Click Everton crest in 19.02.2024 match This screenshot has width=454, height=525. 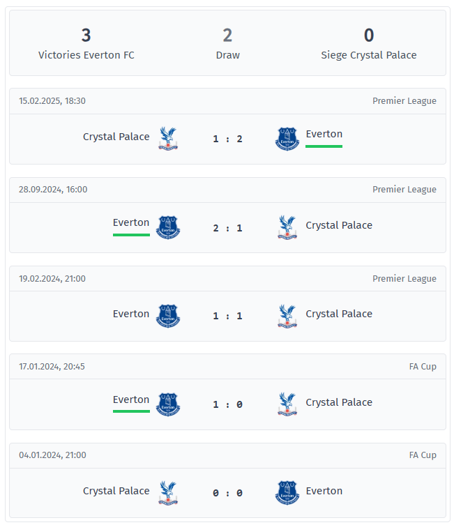(x=168, y=316)
